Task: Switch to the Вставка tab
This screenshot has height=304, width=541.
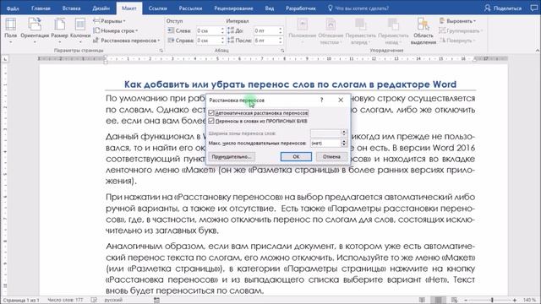Action: click(71, 8)
